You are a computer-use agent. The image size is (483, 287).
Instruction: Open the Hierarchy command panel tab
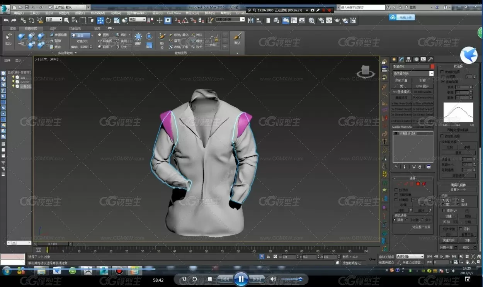point(409,59)
